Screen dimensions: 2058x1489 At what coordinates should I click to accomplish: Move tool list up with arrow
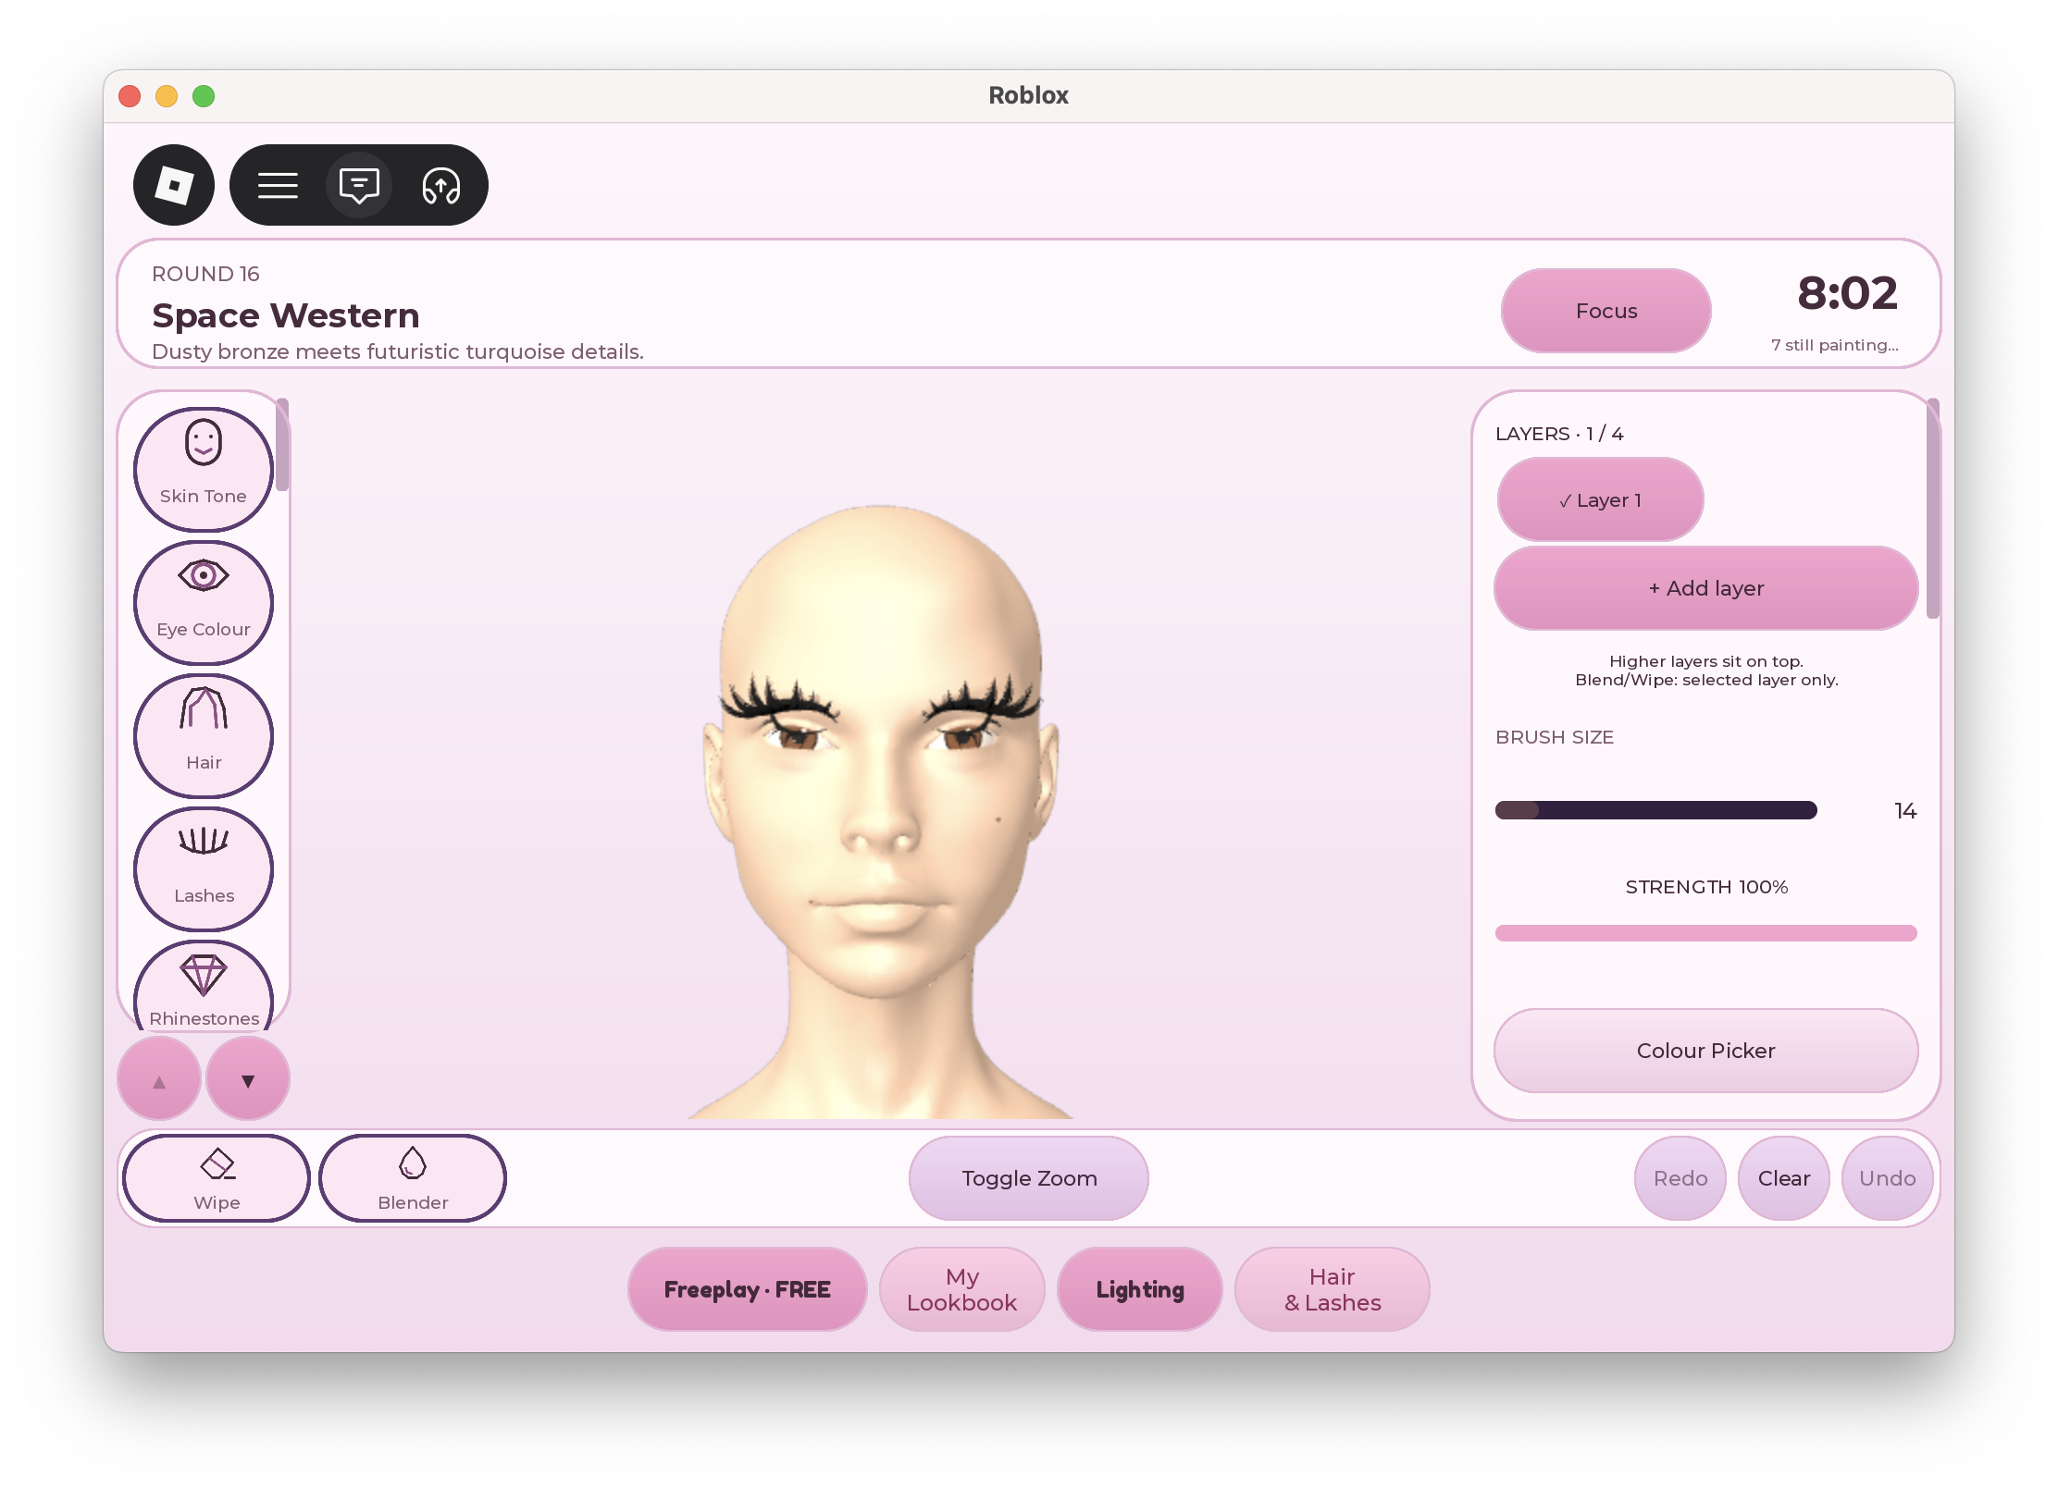coord(159,1078)
